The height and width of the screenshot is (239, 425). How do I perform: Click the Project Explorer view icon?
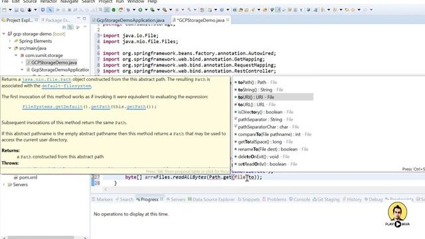click(3, 20)
